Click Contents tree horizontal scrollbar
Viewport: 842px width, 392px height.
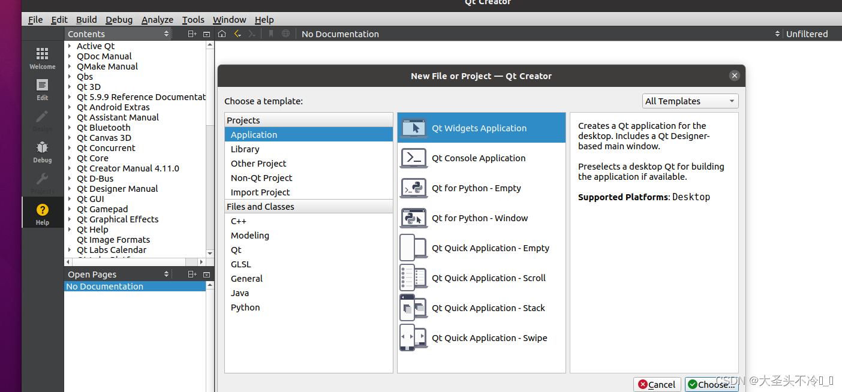135,262
